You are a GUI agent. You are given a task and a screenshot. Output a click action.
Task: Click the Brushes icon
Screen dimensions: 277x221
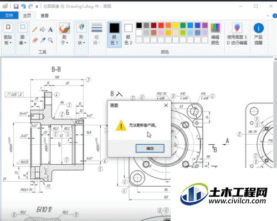64,28
